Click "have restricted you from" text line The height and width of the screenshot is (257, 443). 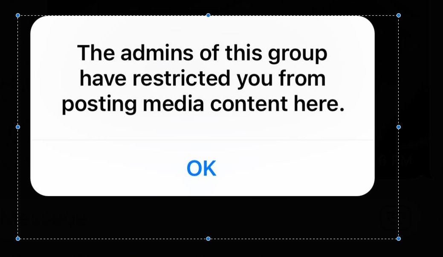point(202,78)
